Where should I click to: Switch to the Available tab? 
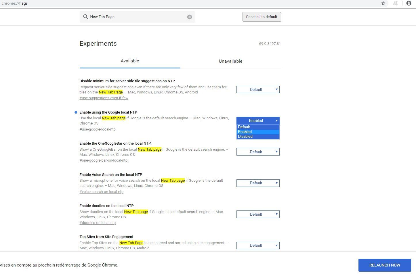click(x=130, y=61)
